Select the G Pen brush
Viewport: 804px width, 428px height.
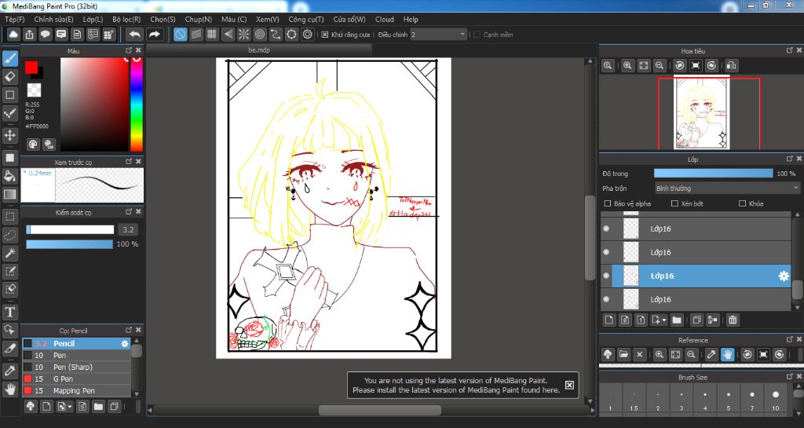76,379
